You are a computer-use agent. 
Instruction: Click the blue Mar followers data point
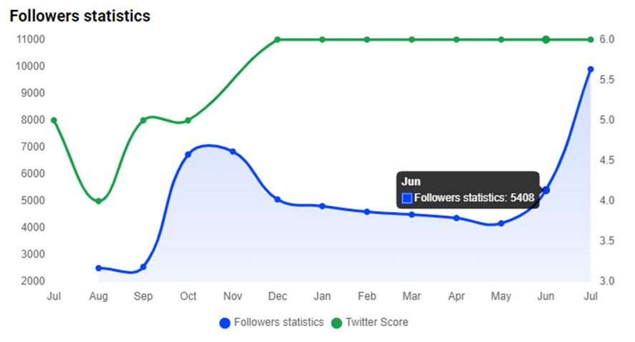coord(412,215)
